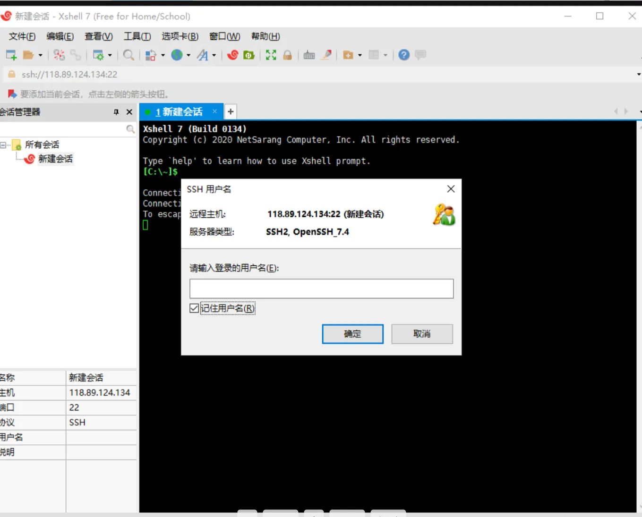642x517 pixels.
Task: Click the font icon in toolbar
Action: (x=202, y=55)
